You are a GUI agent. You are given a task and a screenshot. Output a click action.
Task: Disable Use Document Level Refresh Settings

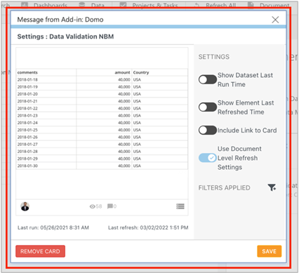click(208, 158)
